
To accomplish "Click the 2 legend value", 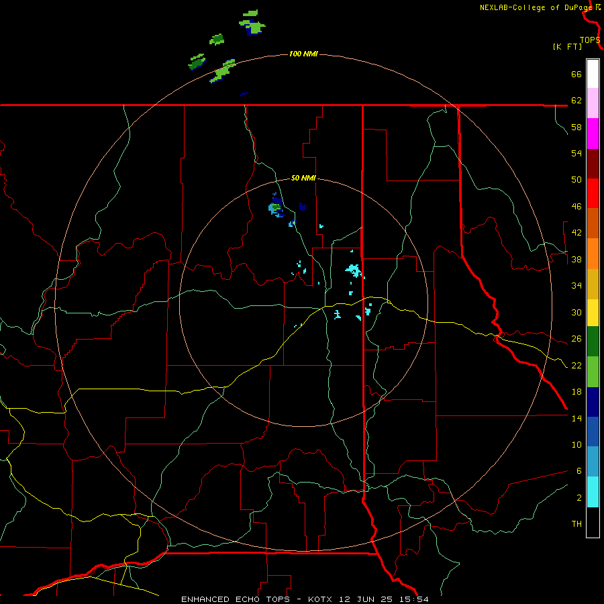I will tap(578, 498).
